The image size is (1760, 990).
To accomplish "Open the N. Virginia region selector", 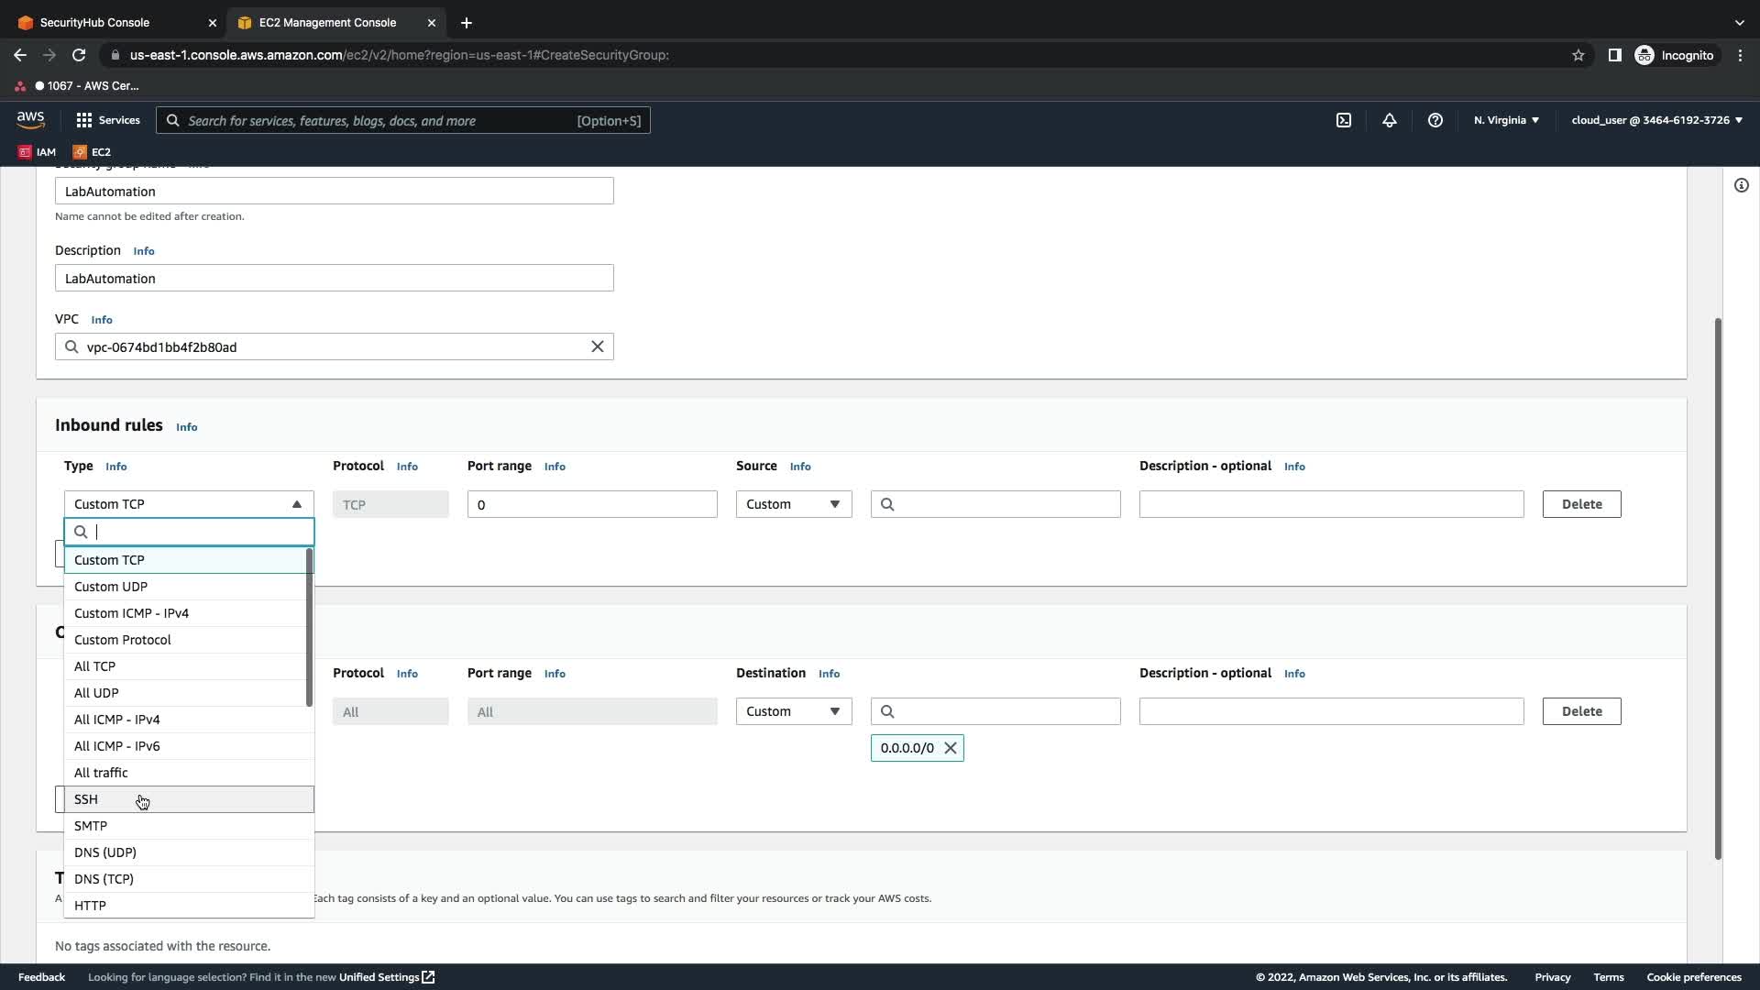I will click(1505, 120).
